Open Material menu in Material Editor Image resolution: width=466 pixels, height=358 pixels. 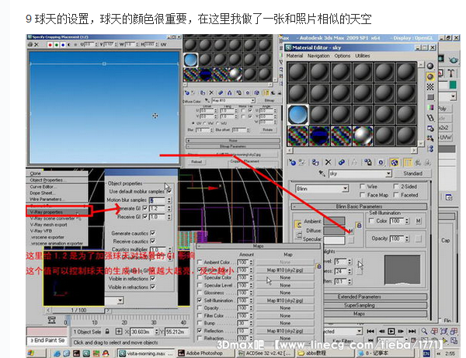click(294, 56)
